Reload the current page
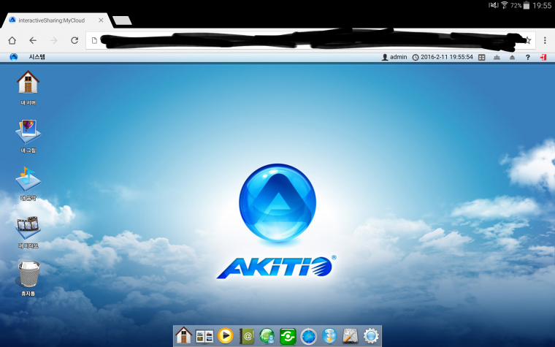This screenshot has width=555, height=347. [74, 40]
